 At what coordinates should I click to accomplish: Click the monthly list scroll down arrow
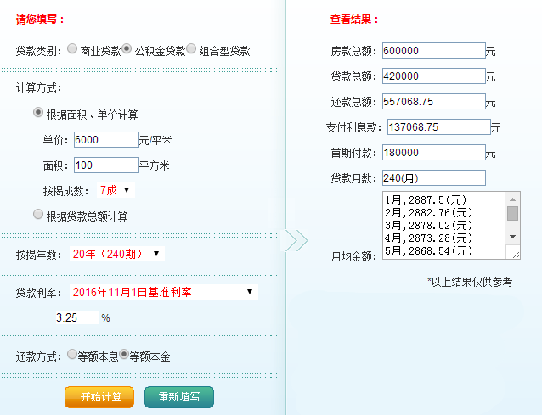pyautogui.click(x=512, y=237)
